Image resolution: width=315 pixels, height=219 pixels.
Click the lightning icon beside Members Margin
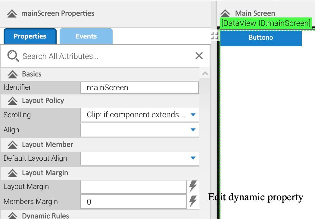coord(193,201)
